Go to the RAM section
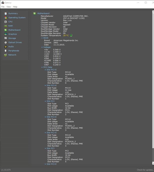This screenshot has height=172, width=154. pyautogui.click(x=10, y=26)
